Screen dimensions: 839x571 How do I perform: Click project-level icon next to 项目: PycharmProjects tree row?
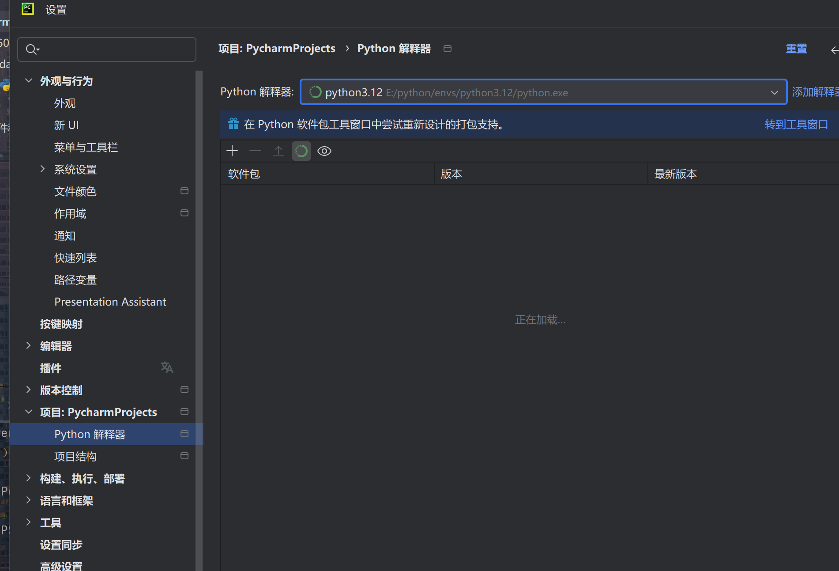(x=184, y=412)
